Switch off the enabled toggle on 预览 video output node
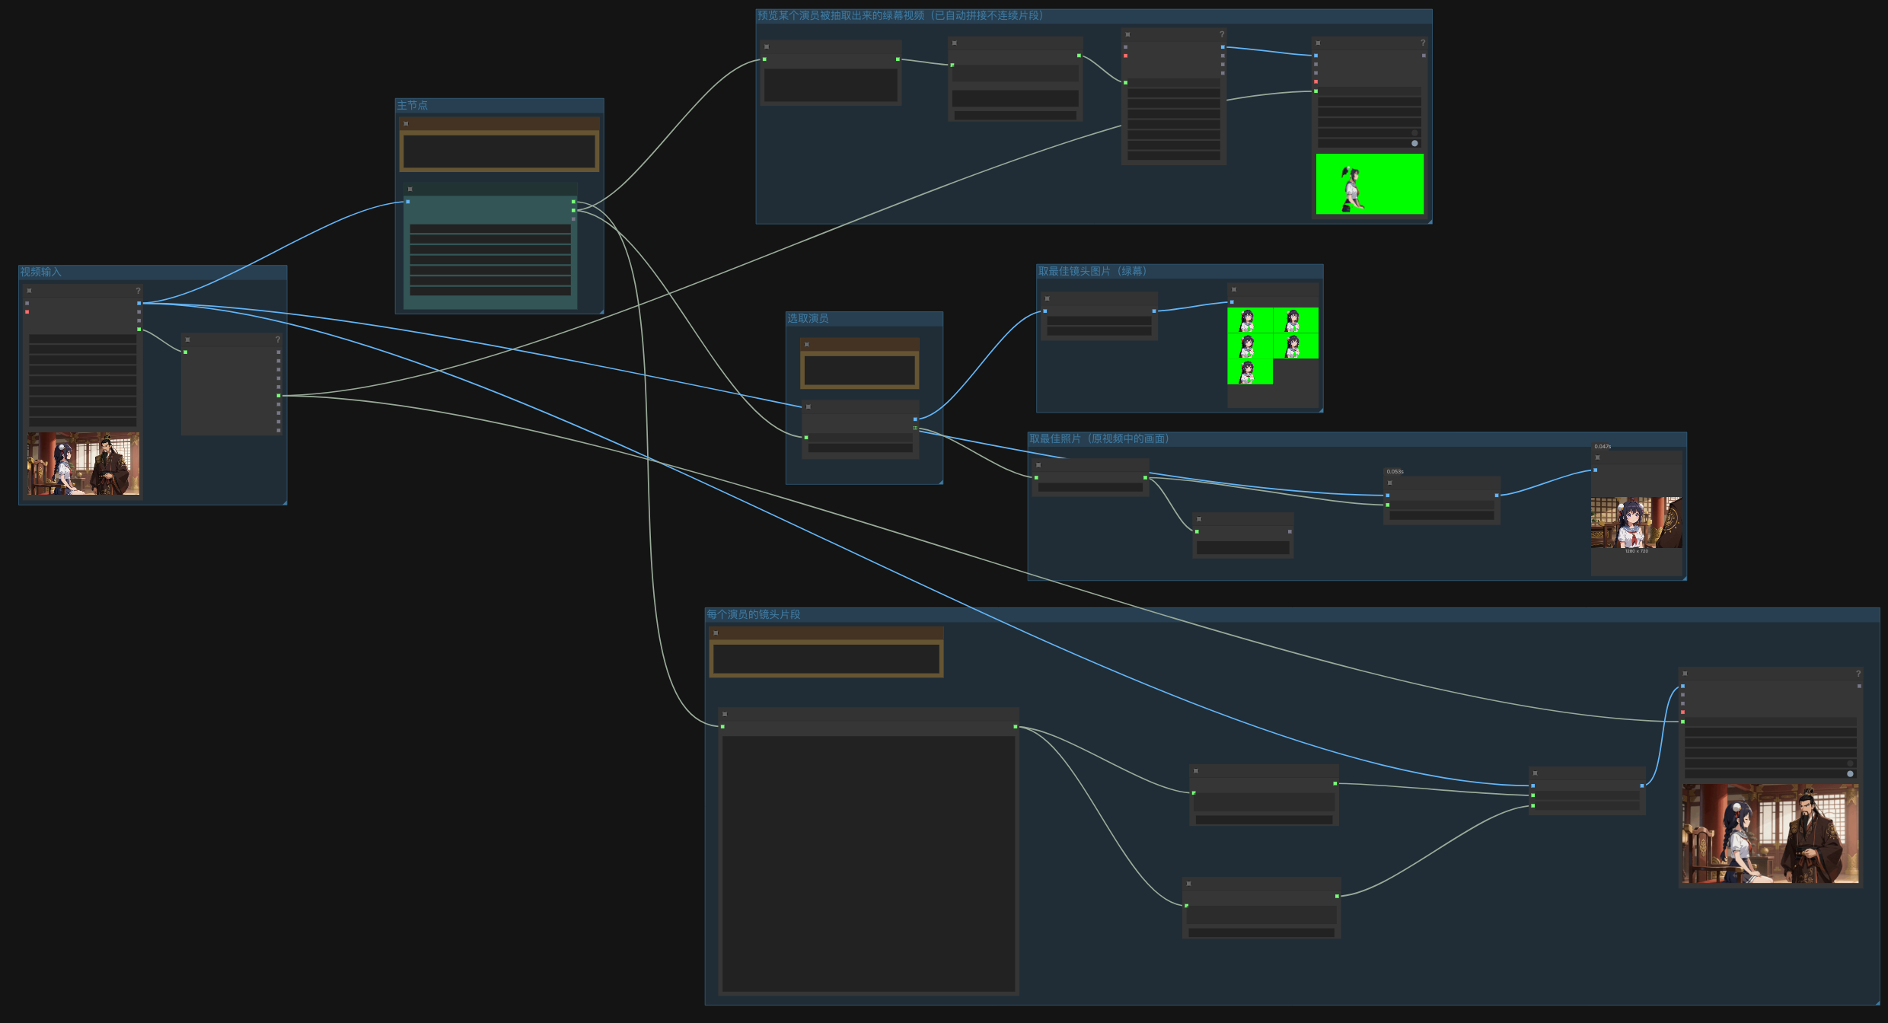The width and height of the screenshot is (1888, 1023). [1414, 143]
